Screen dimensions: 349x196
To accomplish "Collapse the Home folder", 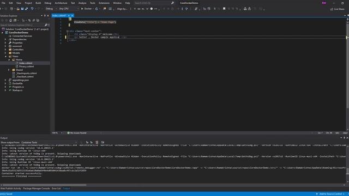I will click(x=9, y=60).
